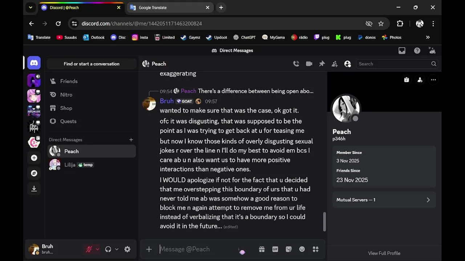Send a gift via gift icon
465x261 pixels.
262,249
